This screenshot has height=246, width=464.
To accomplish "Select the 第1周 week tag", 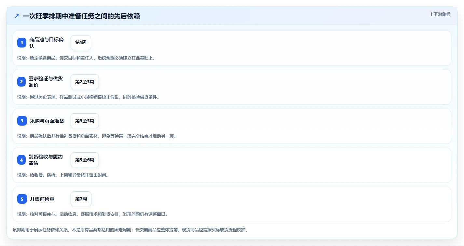I will coord(81,43).
